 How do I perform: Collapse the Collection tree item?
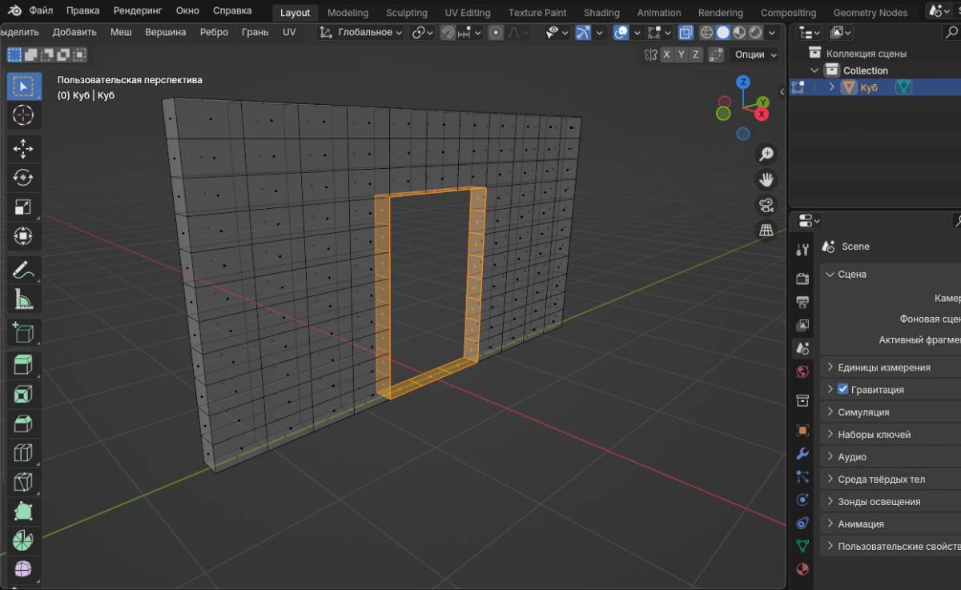(x=815, y=70)
